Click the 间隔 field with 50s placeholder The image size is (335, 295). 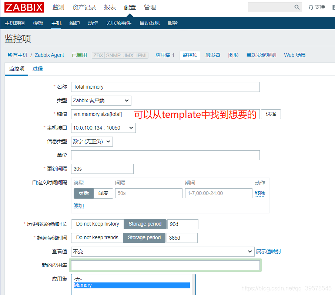tap(149, 193)
